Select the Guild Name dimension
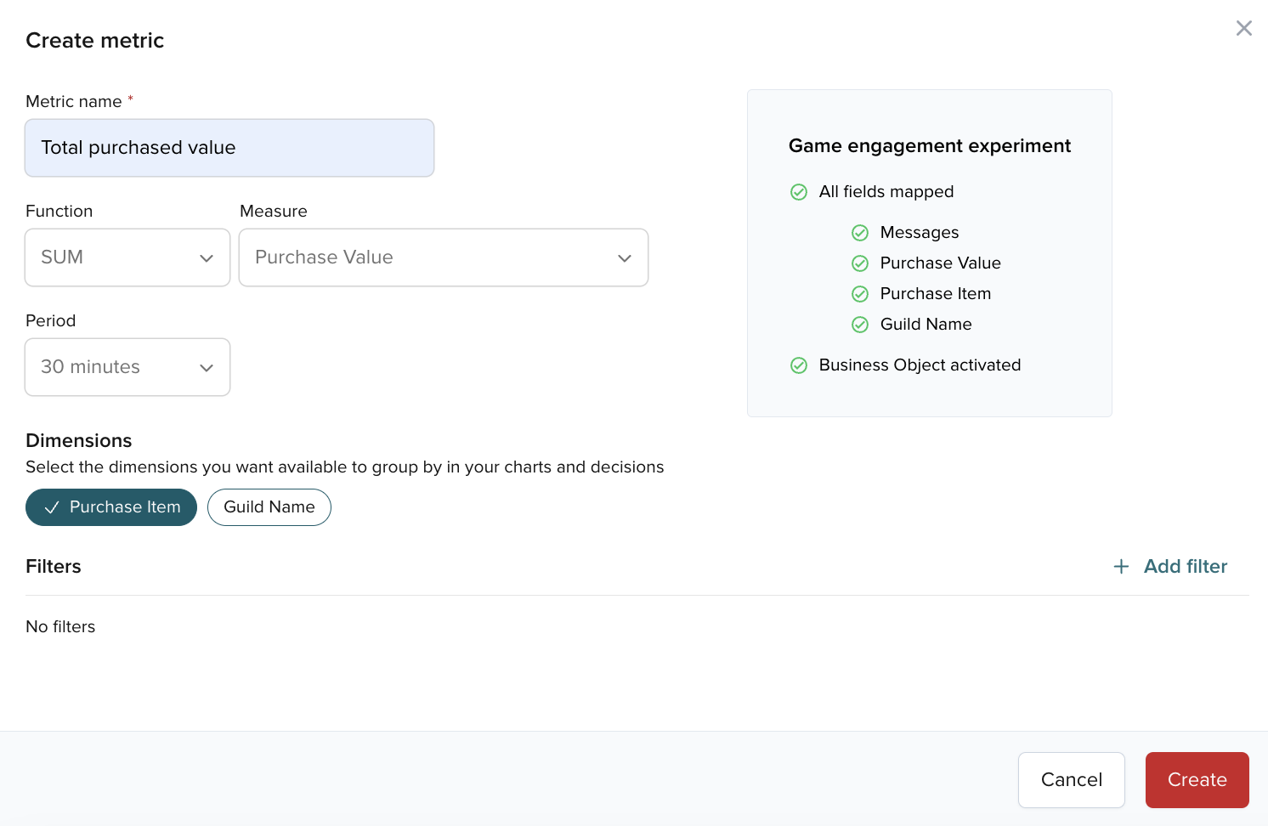The width and height of the screenshot is (1268, 826). pyautogui.click(x=269, y=507)
